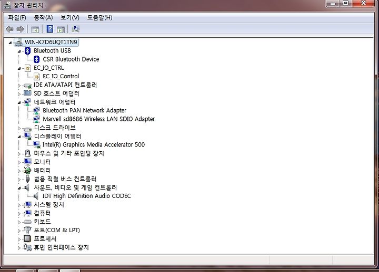Click the 모니터 category icon

tap(28, 162)
